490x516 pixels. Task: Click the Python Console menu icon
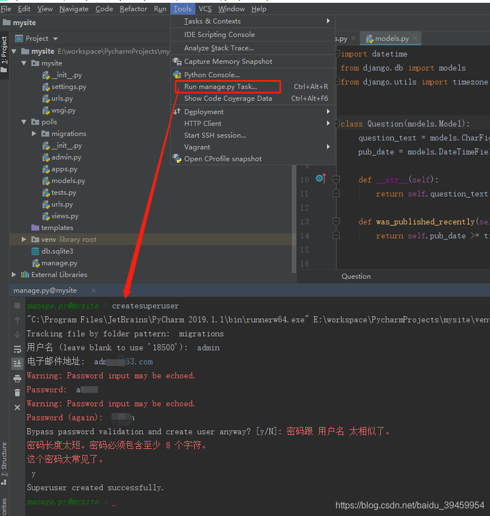point(177,74)
